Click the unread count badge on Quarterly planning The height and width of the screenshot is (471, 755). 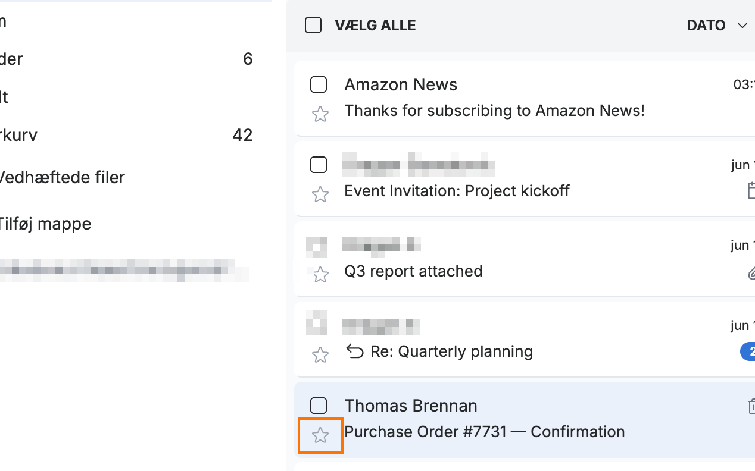pos(748,351)
